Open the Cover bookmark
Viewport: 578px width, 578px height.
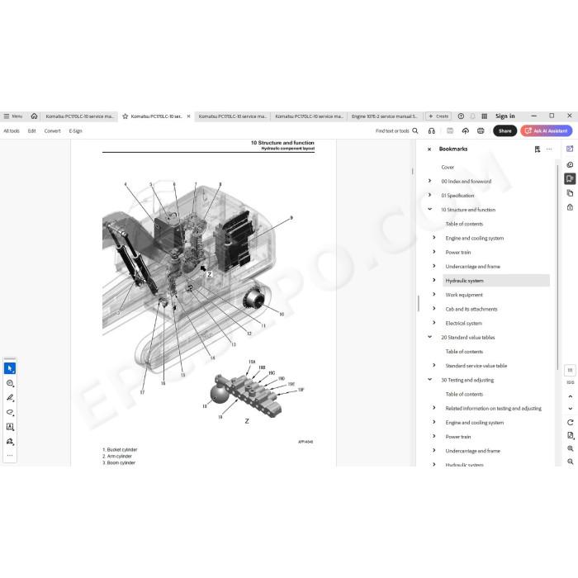(448, 168)
